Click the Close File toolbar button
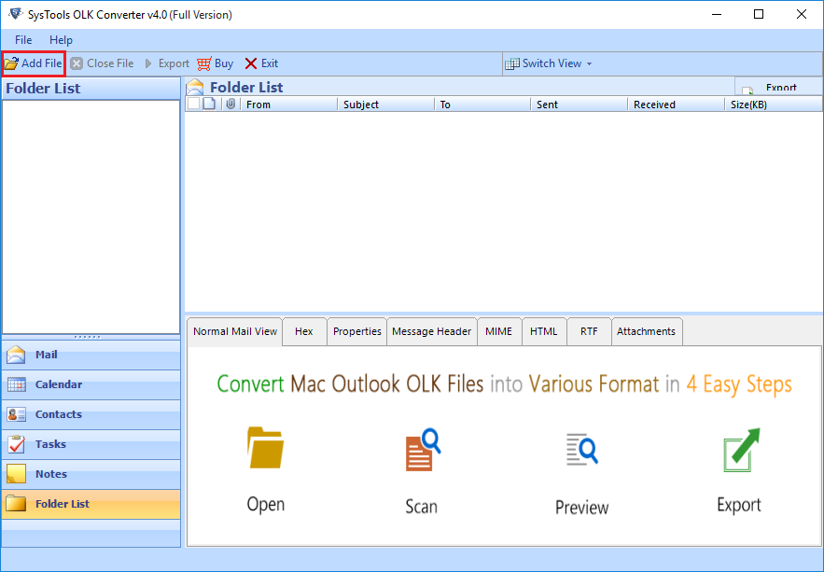The width and height of the screenshot is (824, 572). tap(102, 63)
